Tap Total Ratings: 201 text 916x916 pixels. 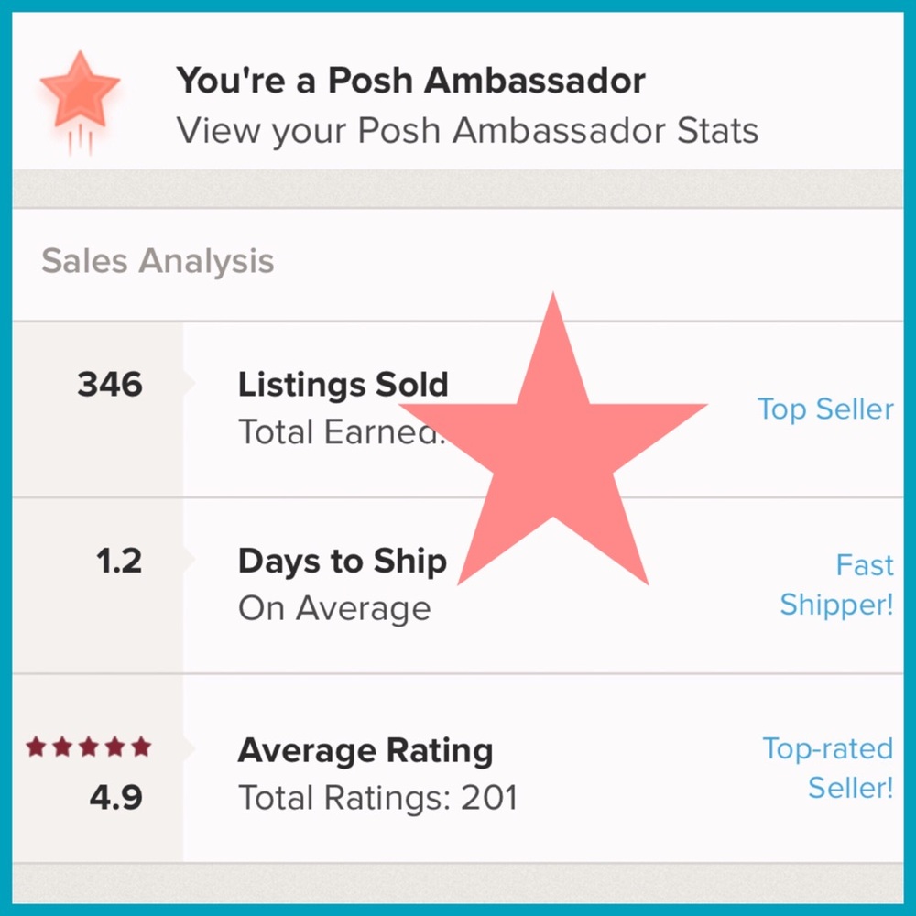[377, 798]
